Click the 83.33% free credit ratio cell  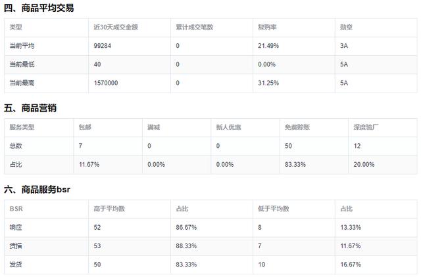tap(293, 164)
